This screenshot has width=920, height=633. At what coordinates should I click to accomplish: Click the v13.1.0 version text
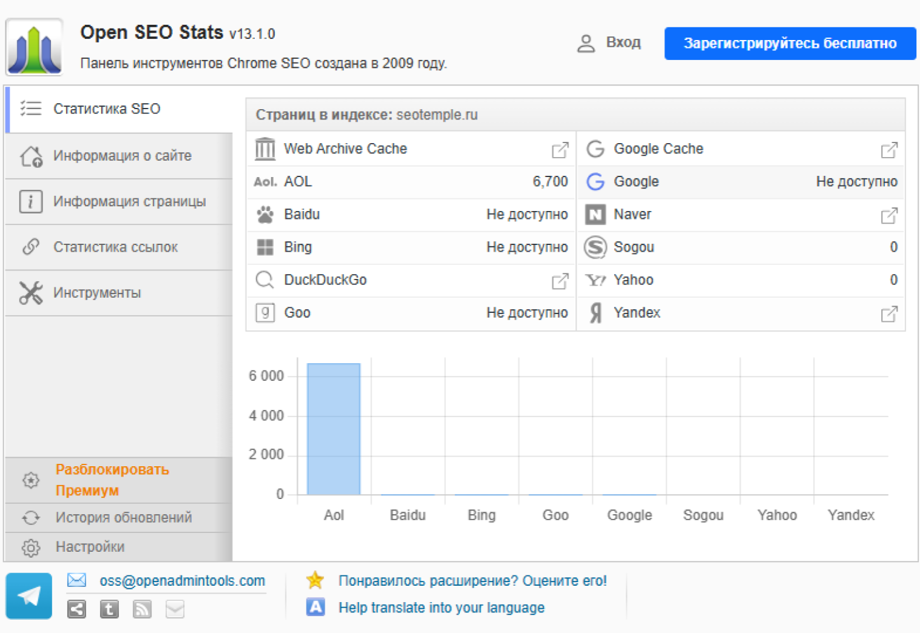click(x=252, y=34)
